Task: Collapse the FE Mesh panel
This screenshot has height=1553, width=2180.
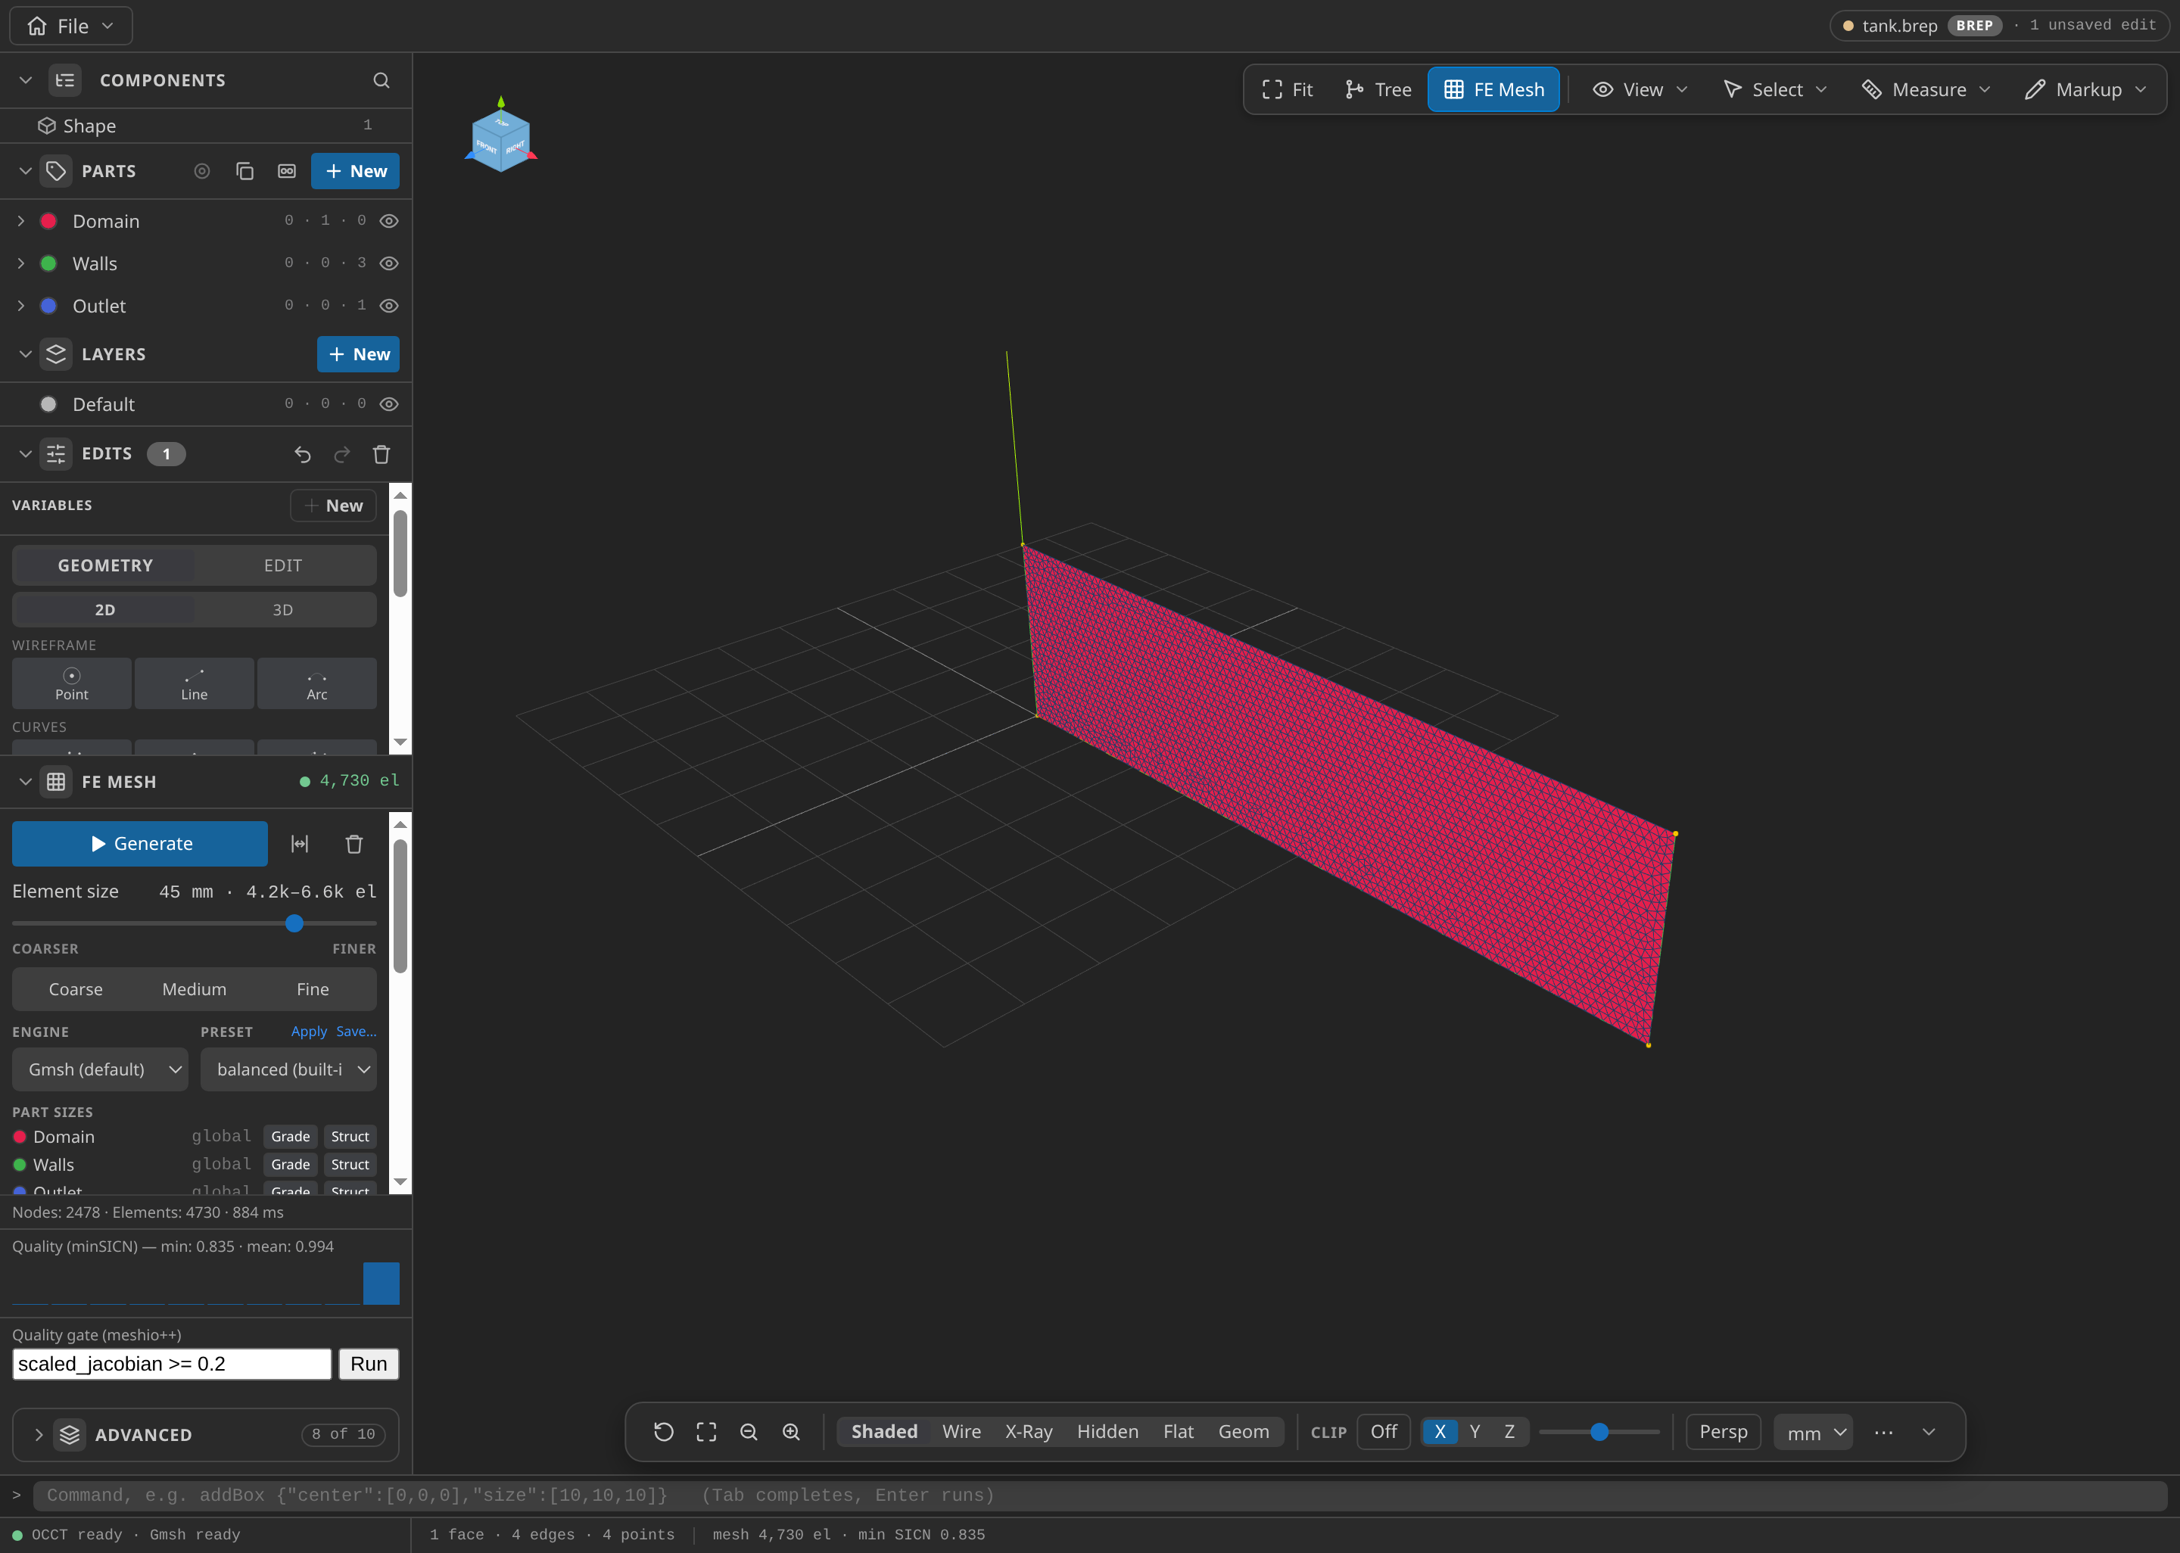Action: coord(26,781)
